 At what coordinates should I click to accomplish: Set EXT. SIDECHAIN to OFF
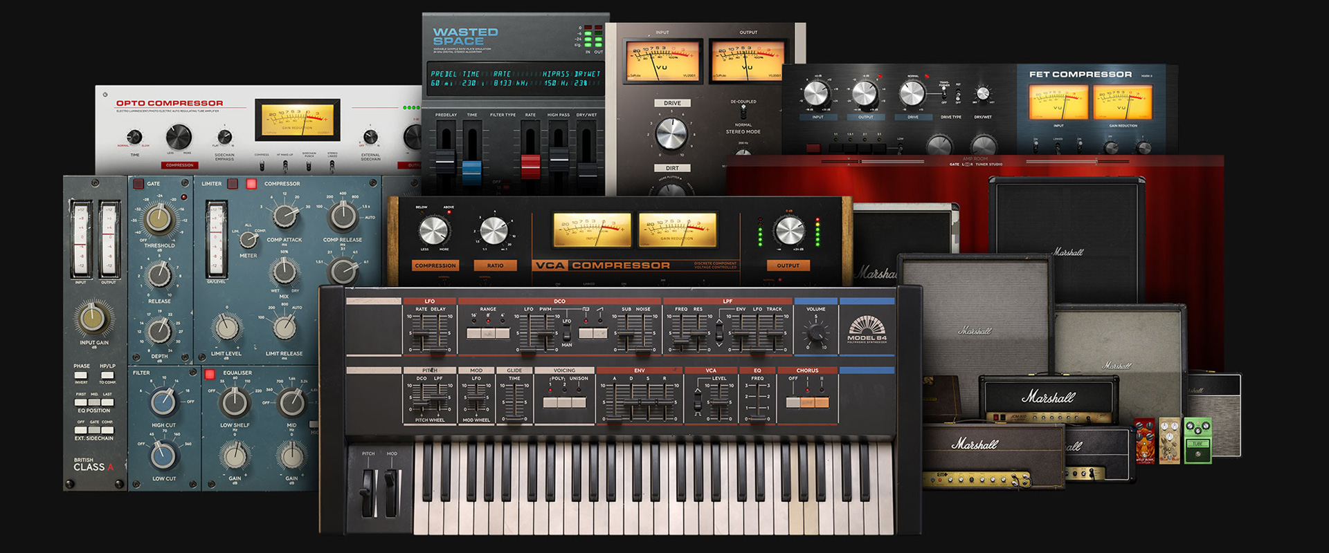pyautogui.click(x=81, y=430)
